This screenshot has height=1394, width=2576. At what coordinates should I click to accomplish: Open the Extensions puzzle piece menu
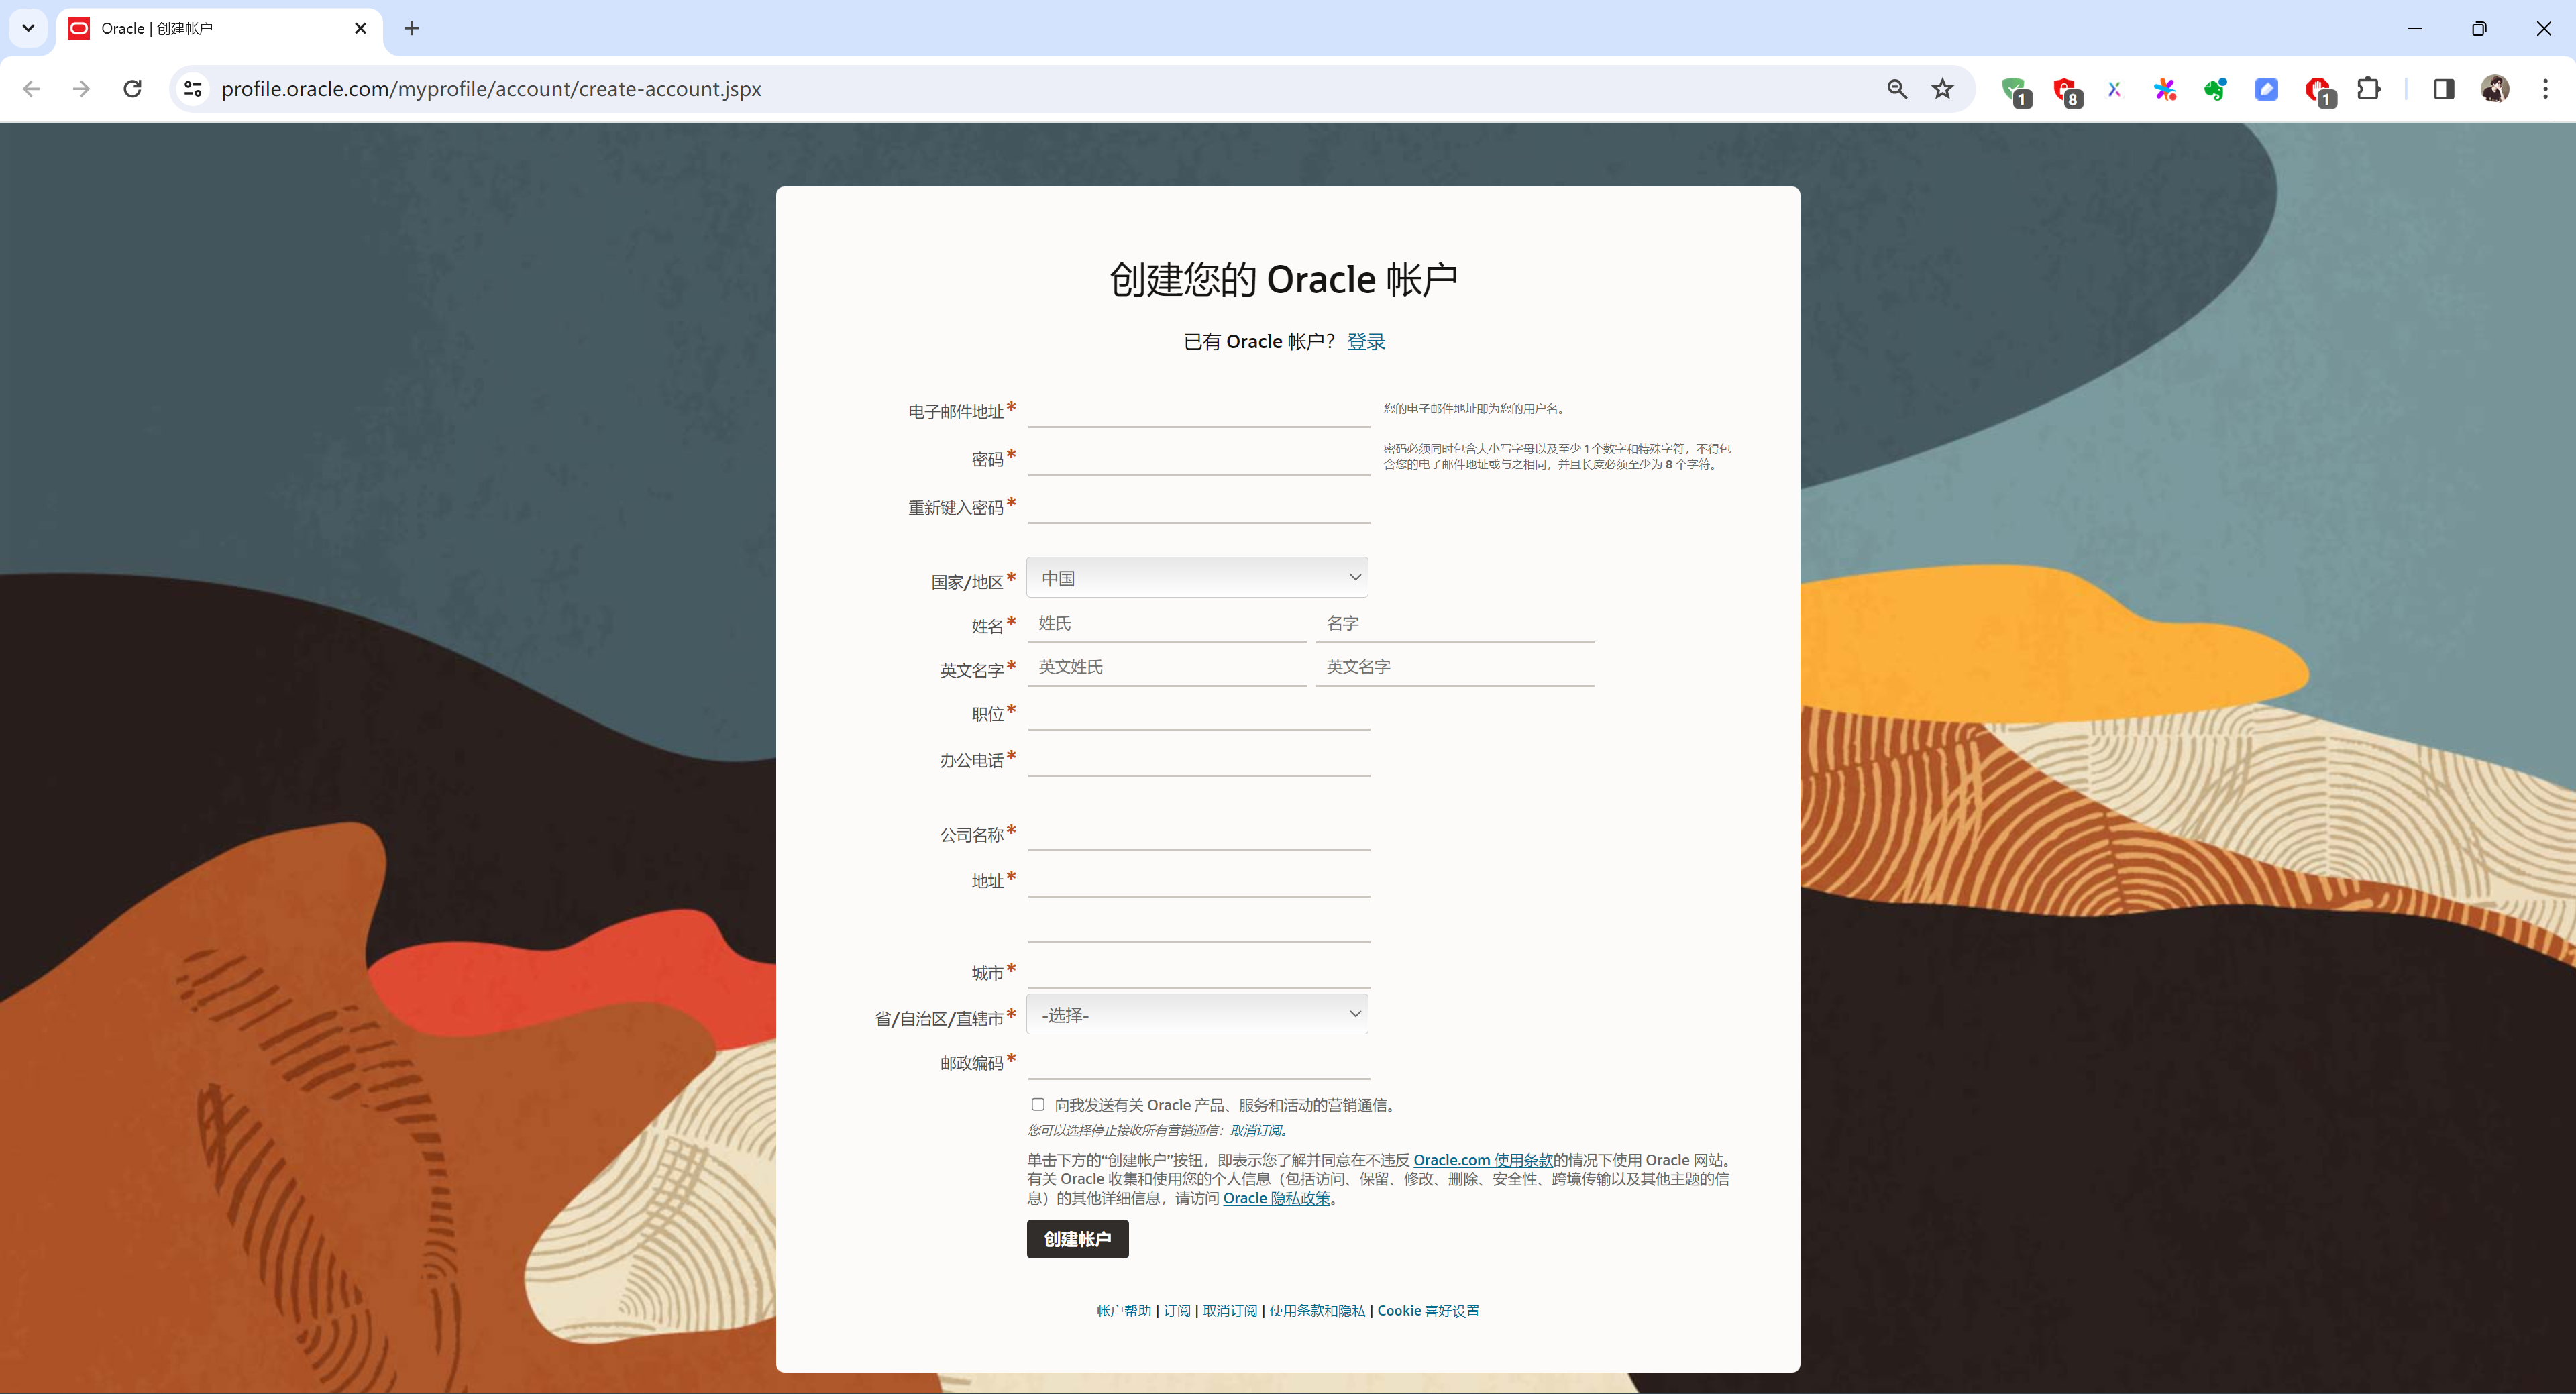point(2369,89)
